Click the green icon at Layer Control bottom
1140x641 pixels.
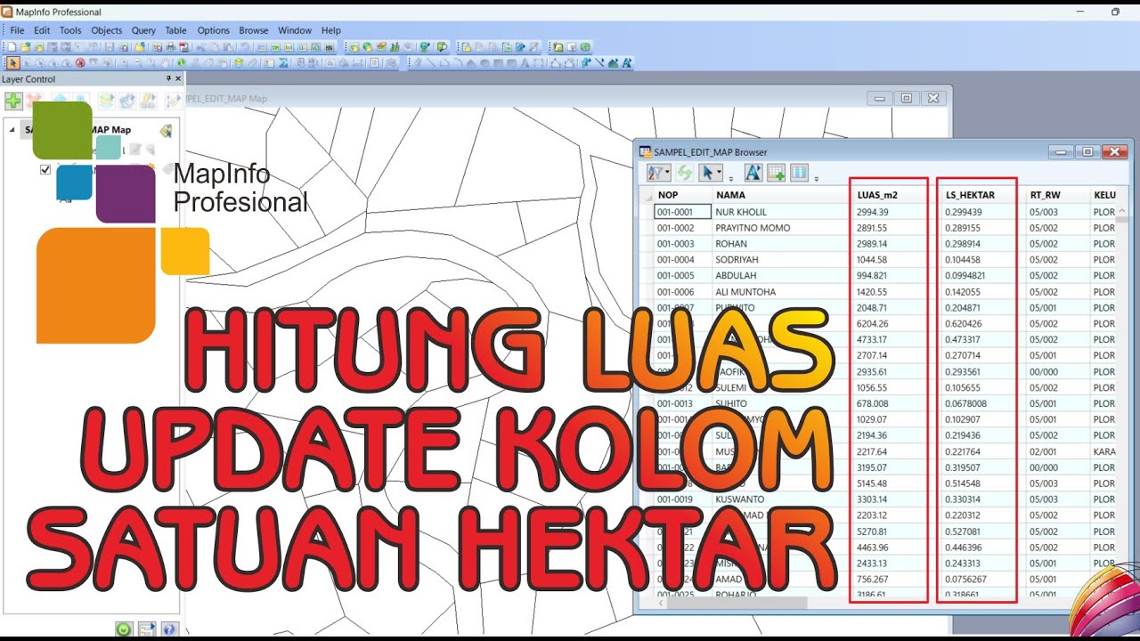click(123, 629)
